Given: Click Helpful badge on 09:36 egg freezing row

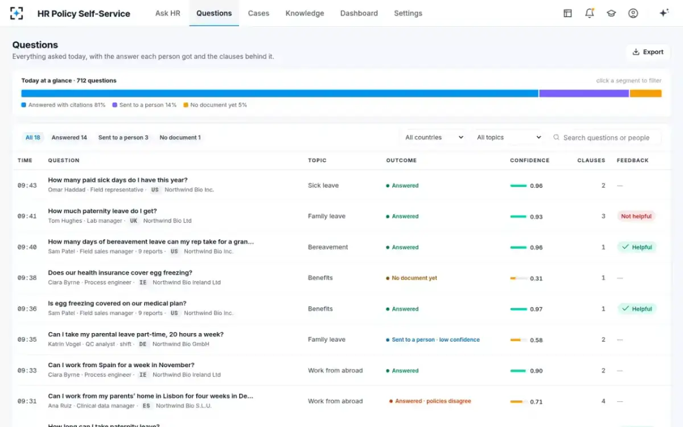Looking at the screenshot, I should coord(637,309).
